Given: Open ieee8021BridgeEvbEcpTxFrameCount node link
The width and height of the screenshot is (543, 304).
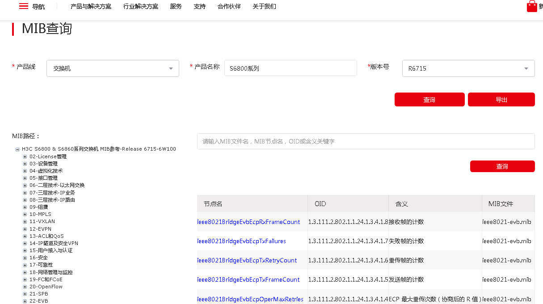Looking at the screenshot, I should [248, 279].
